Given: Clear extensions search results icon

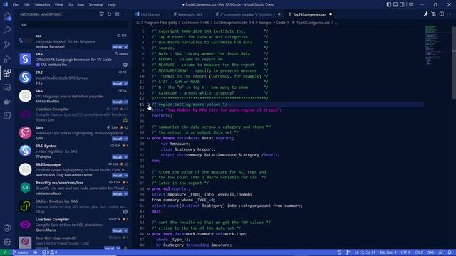Looking at the screenshot, I should (117, 14).
